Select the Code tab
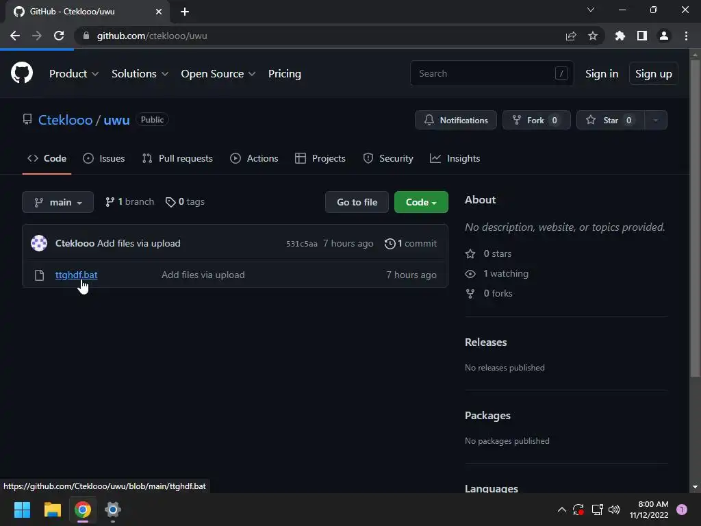 click(47, 158)
